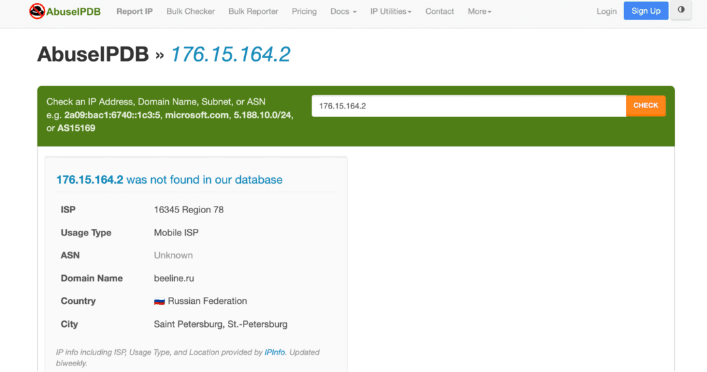Screen dimensions: 707x372
Task: Click the Login link
Action: [606, 11]
